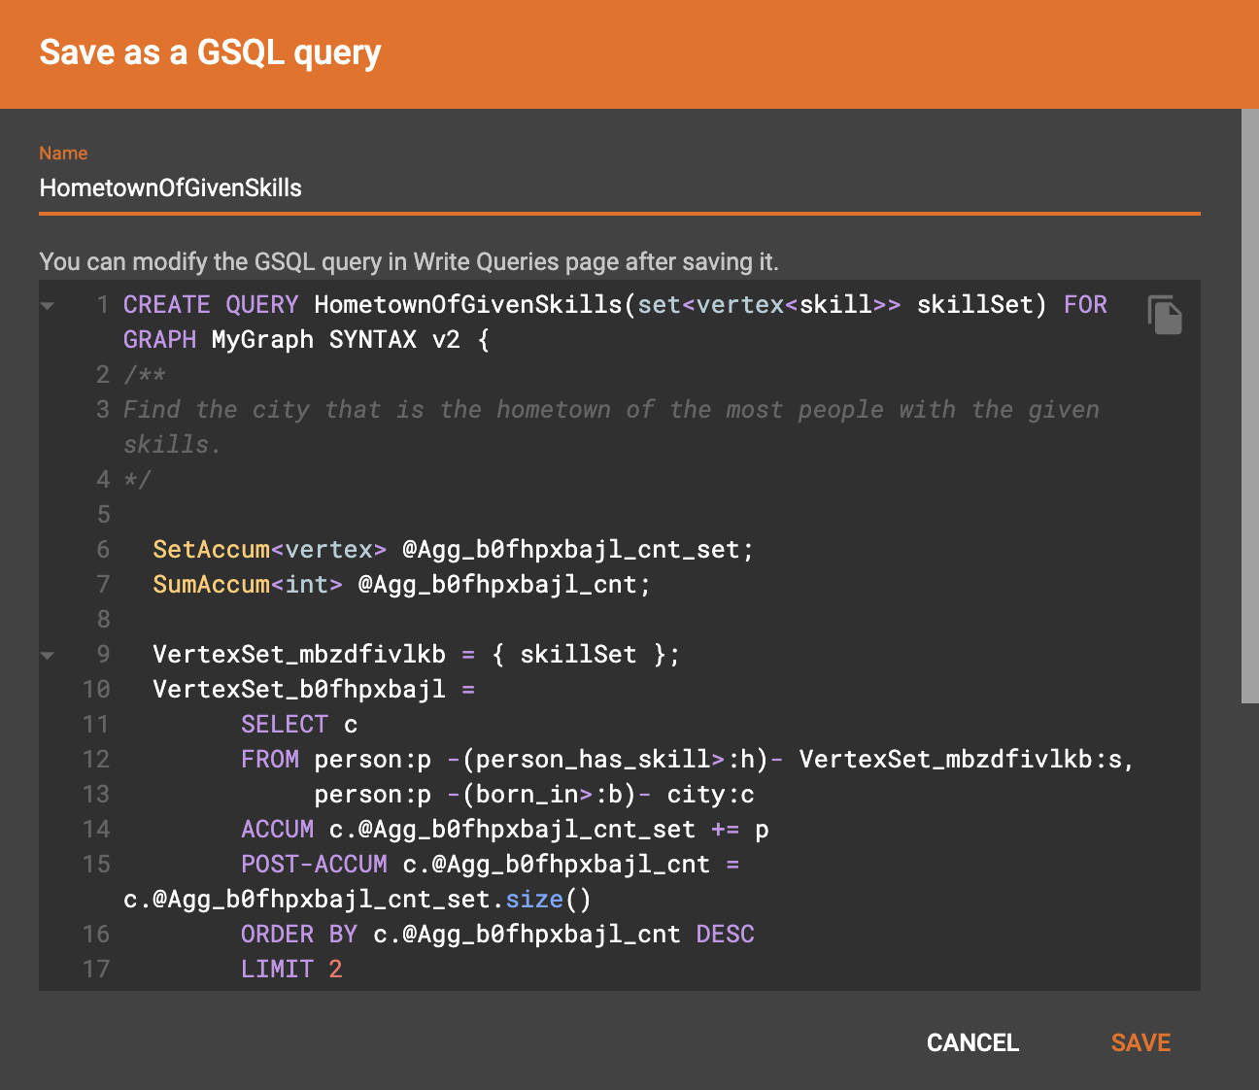
Task: Fold the VertexSet code block at line 9
Action: click(48, 656)
